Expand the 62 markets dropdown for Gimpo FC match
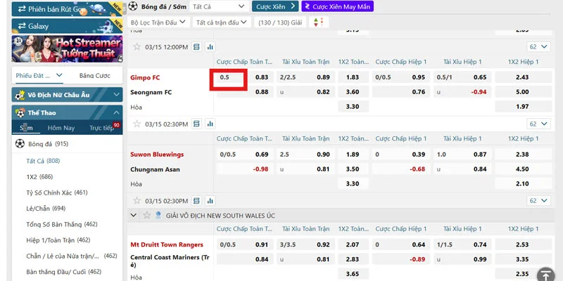 pyautogui.click(x=538, y=46)
